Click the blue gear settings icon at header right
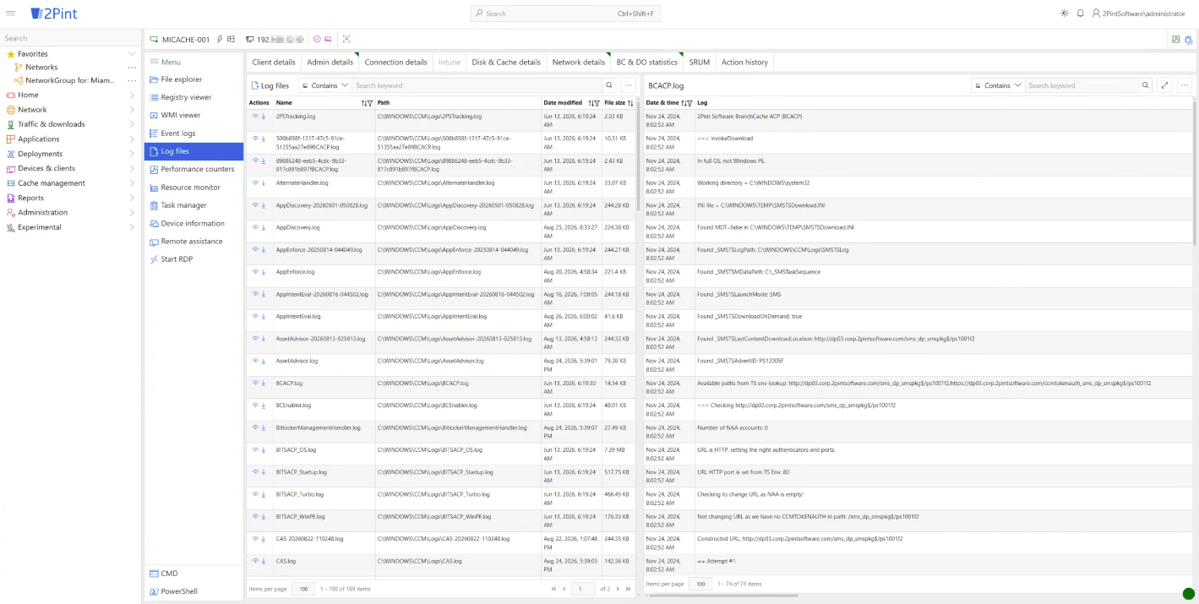The width and height of the screenshot is (1199, 604). [x=1189, y=40]
